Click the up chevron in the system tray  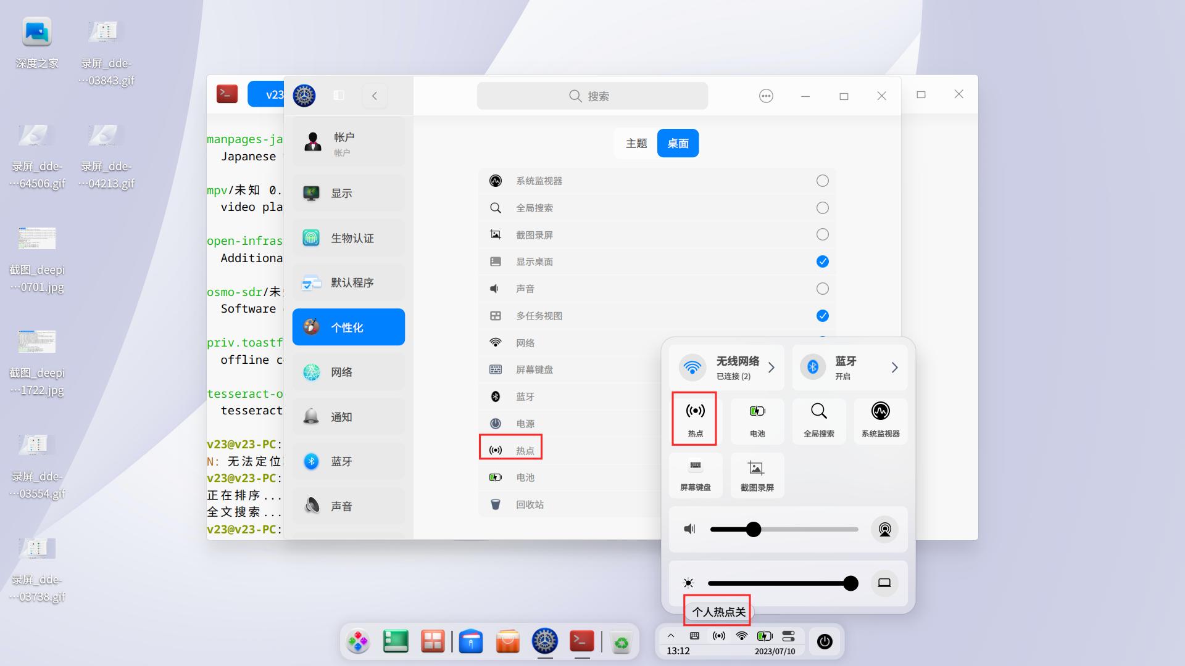[x=671, y=635]
